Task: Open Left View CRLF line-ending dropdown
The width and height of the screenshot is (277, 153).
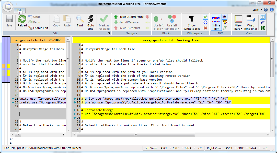Action: tap(178, 148)
